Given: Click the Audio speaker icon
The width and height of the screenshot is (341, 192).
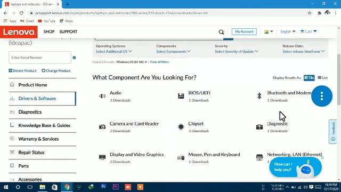Looking at the screenshot, I should coord(102,96).
